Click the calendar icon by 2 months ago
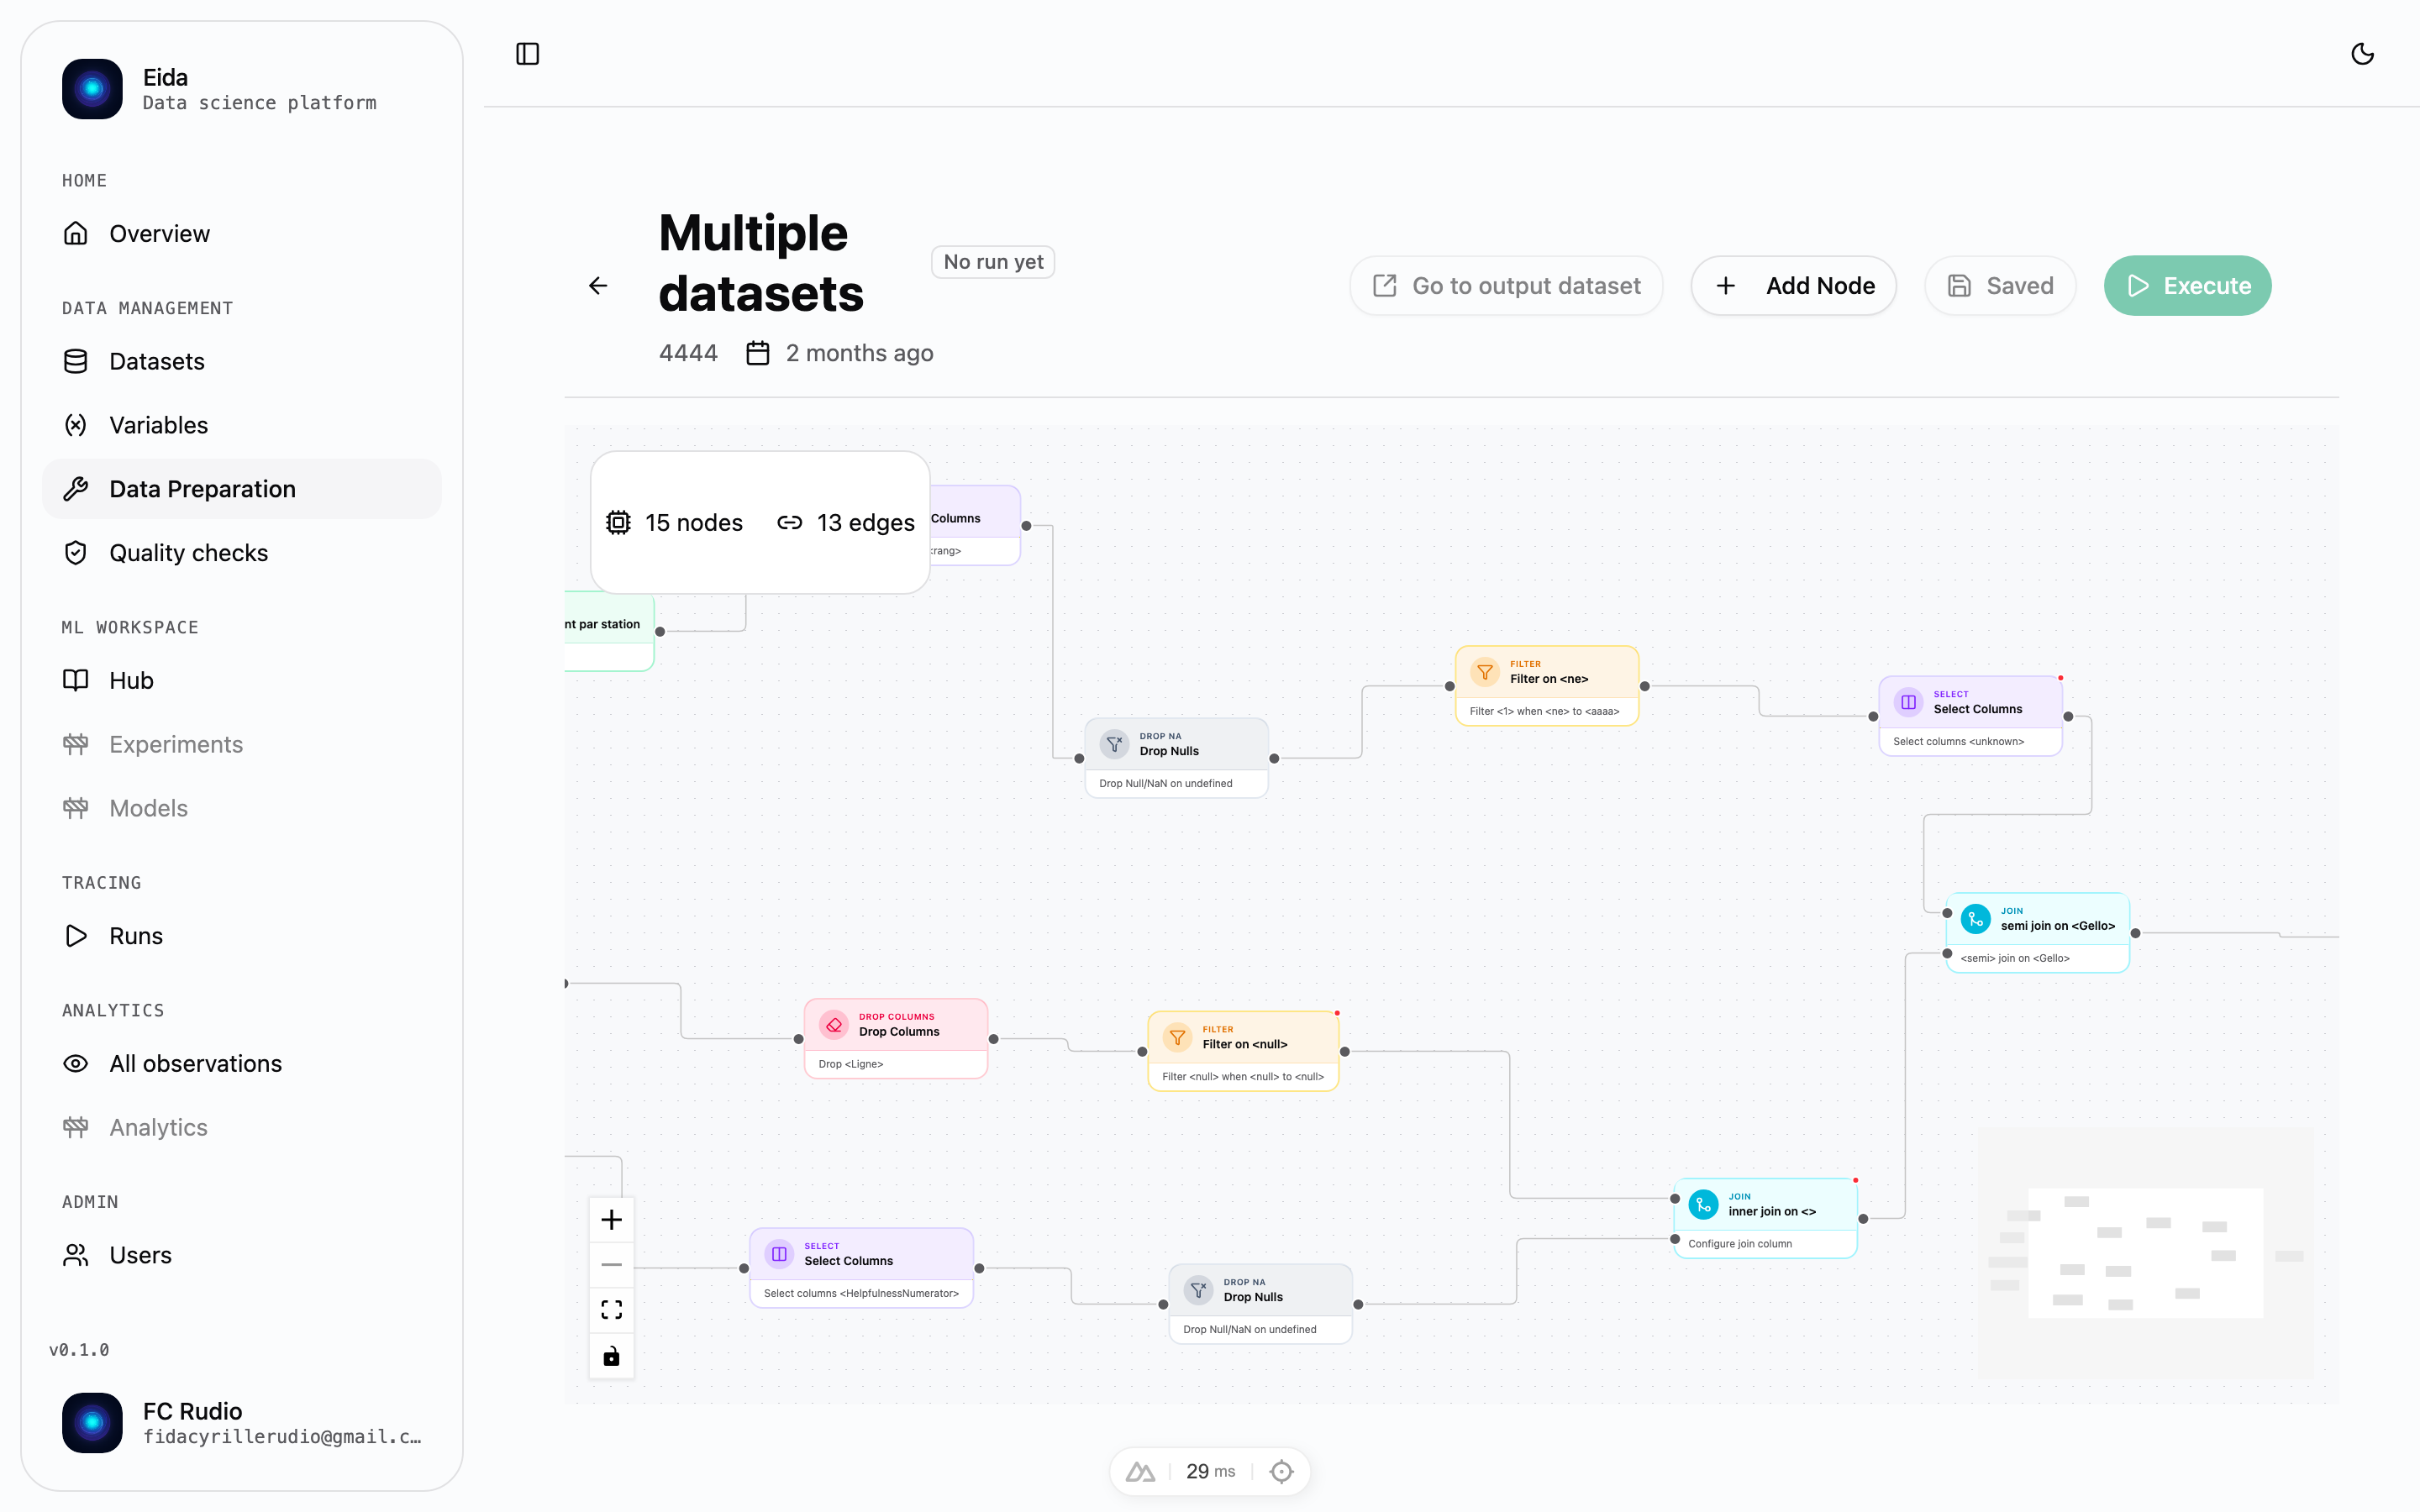Screen dimensions: 2420x1512 tap(758, 353)
